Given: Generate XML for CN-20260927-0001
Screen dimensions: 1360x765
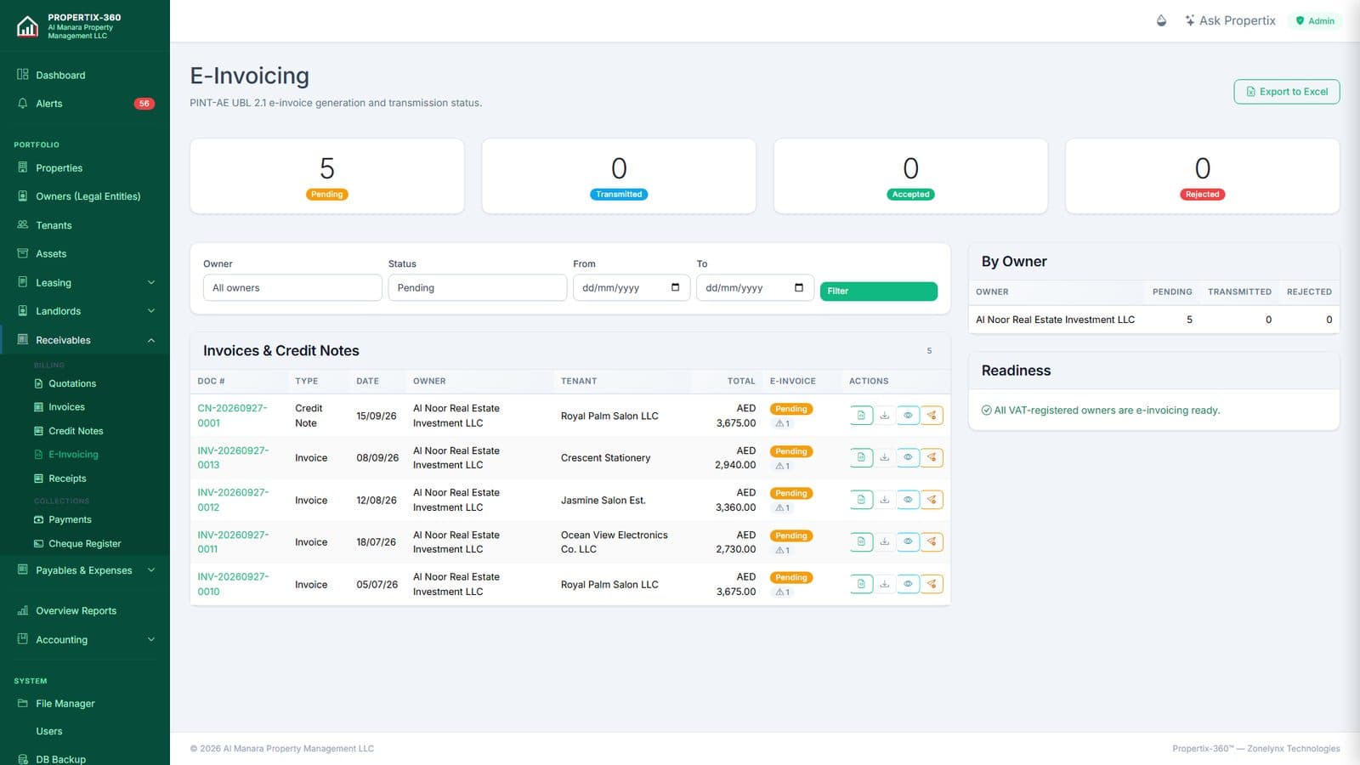Looking at the screenshot, I should click(861, 416).
